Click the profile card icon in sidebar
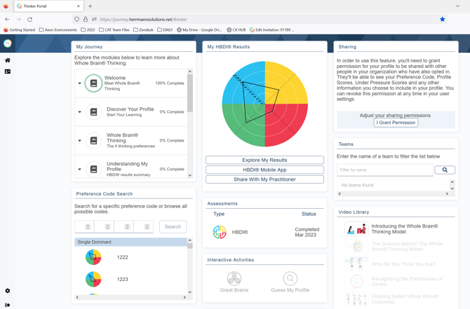This screenshot has height=309, width=470. click(x=8, y=71)
